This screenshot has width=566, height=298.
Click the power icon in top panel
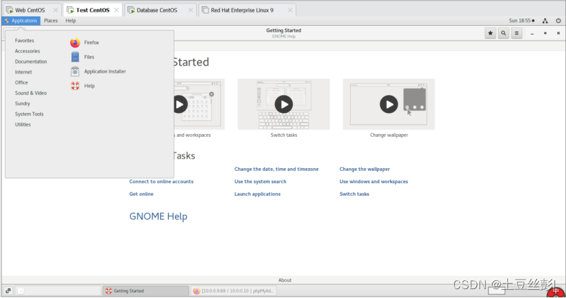559,21
